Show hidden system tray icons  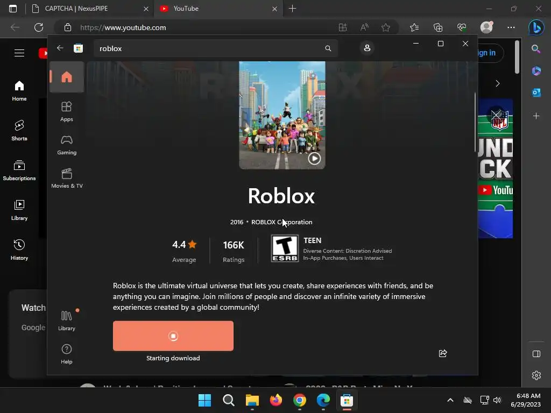click(450, 400)
